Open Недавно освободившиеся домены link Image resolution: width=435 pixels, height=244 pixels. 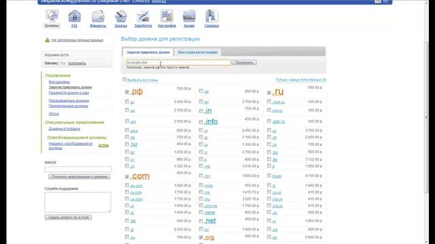[x=71, y=146]
